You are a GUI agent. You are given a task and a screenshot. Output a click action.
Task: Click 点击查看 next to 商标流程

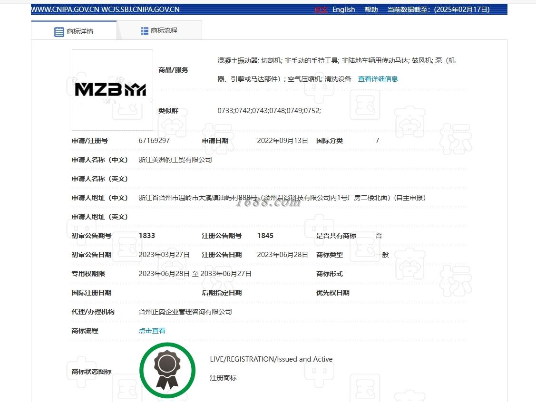152,331
